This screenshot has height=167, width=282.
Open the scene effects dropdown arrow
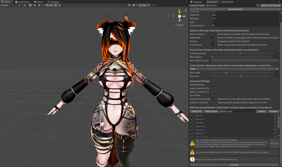(43, 5)
